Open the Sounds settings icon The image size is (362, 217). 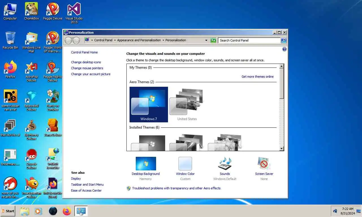(x=225, y=164)
